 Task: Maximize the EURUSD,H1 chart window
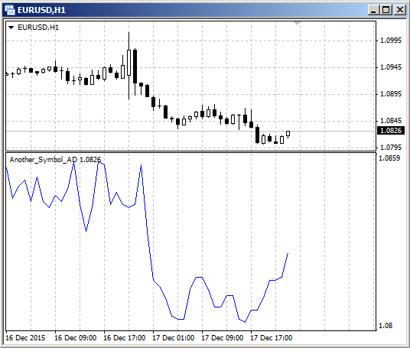386,10
